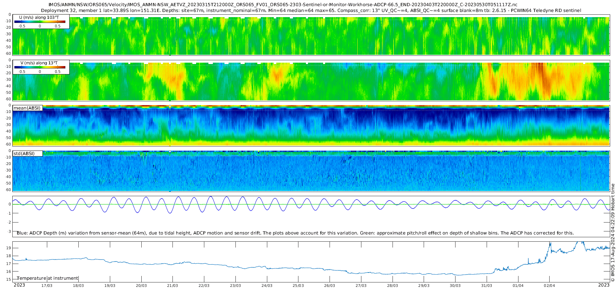
Task: Click the Deployment 32 metadata subtitle line
Action: coord(311,10)
